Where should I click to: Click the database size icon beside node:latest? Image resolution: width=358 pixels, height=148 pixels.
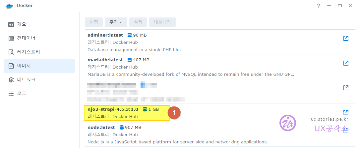pyautogui.click(x=122, y=127)
